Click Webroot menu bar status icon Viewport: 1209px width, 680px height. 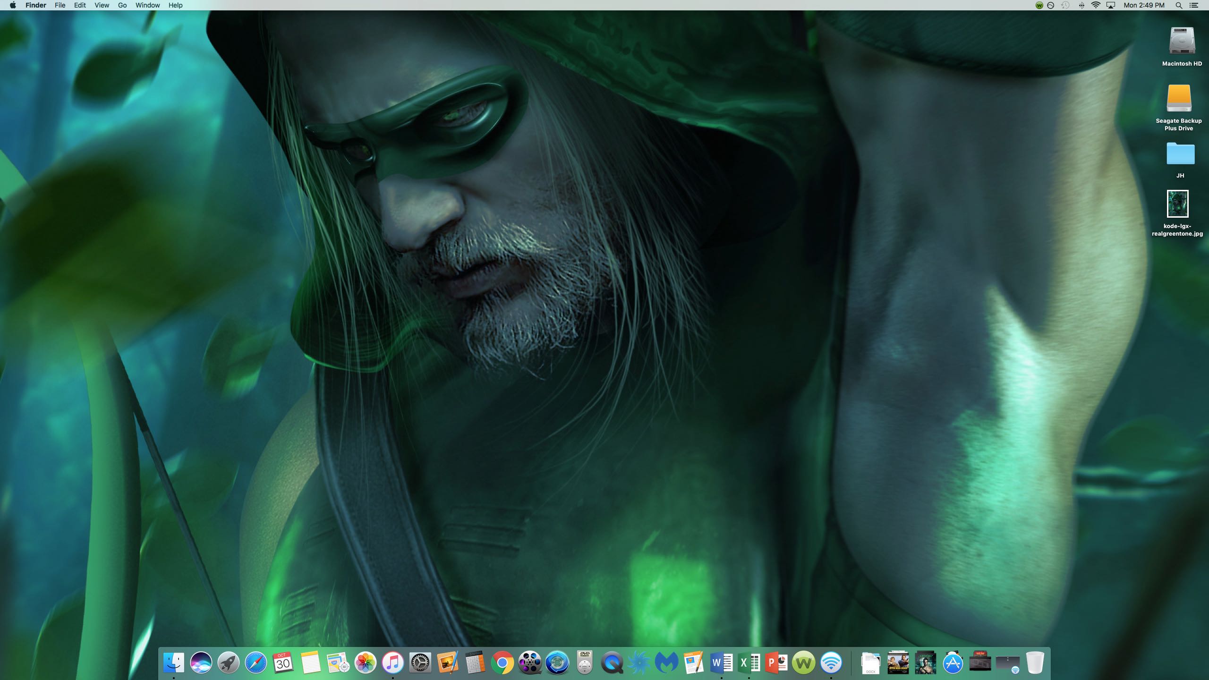click(1039, 5)
